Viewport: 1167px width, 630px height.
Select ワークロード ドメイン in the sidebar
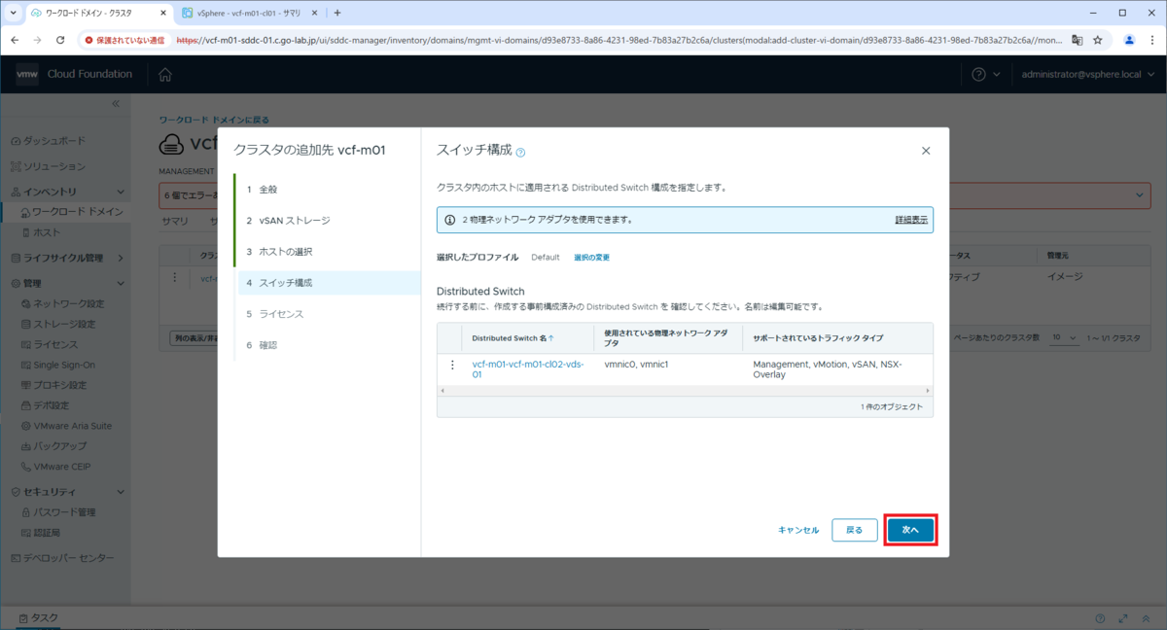click(x=72, y=211)
